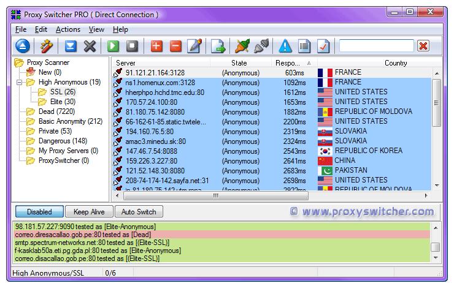The width and height of the screenshot is (454, 283).
Task: Click the Proxy Scanner root folder icon
Action: click(19, 62)
